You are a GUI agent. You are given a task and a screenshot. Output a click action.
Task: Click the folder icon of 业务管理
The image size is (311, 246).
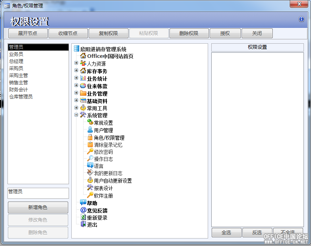[x=83, y=93]
